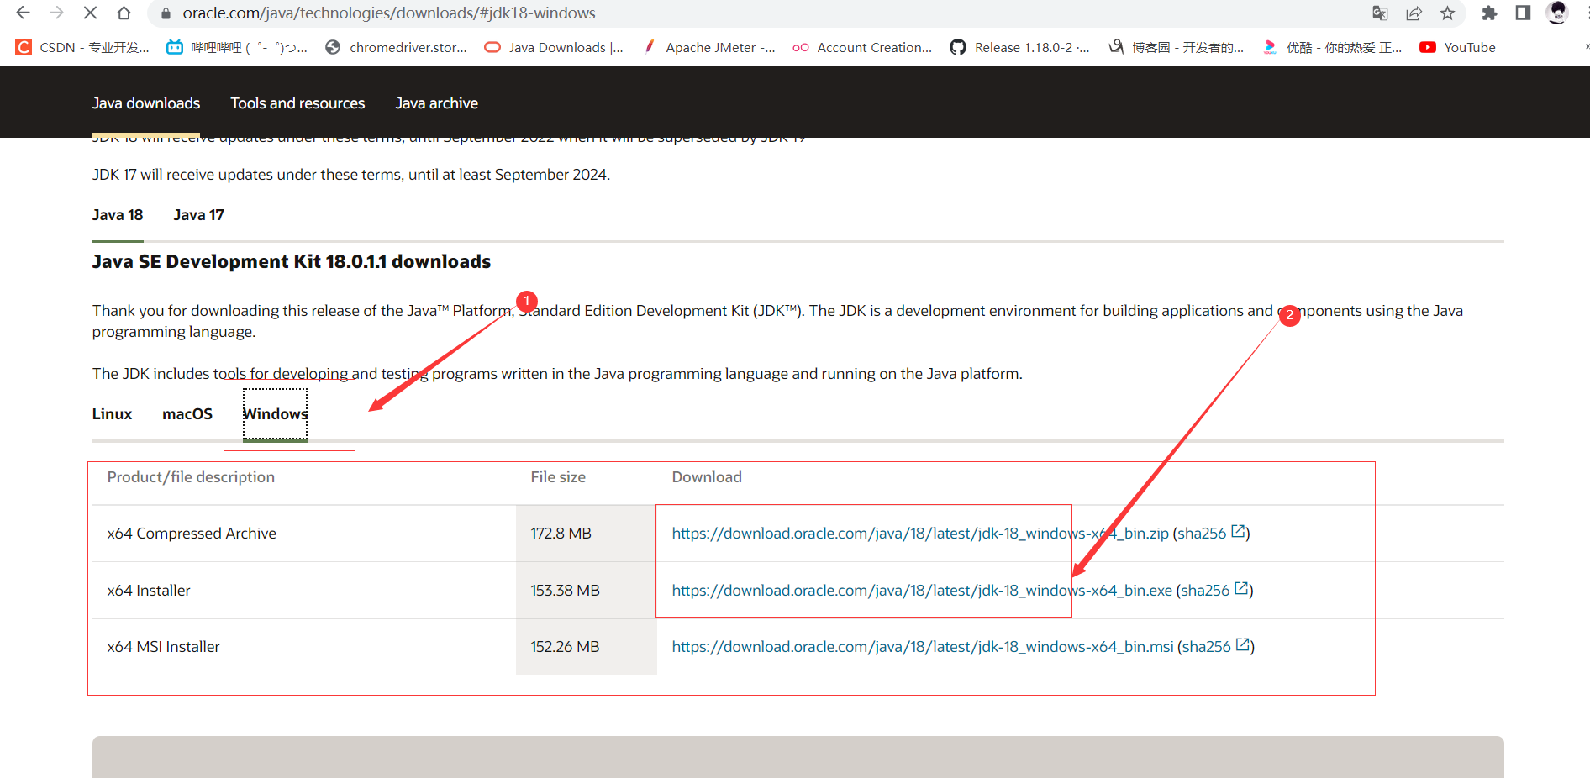Download the jdk-18 windows-x64 bin.zip link

[x=920, y=534]
